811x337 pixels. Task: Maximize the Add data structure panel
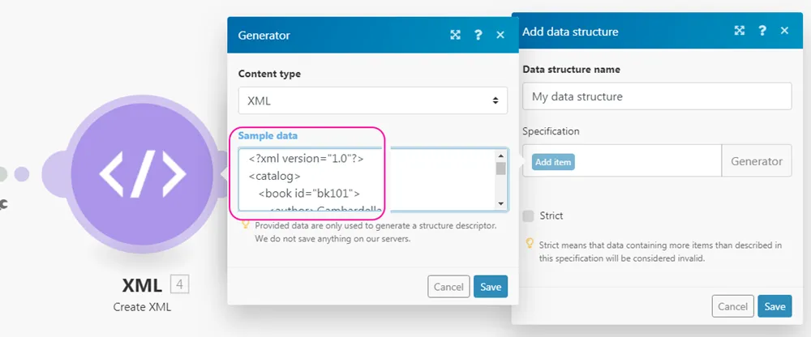740,31
